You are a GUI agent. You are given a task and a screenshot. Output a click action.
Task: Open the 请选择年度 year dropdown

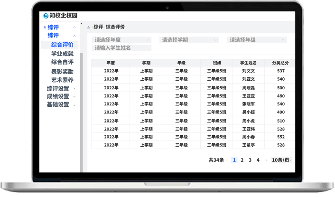tap(122, 40)
